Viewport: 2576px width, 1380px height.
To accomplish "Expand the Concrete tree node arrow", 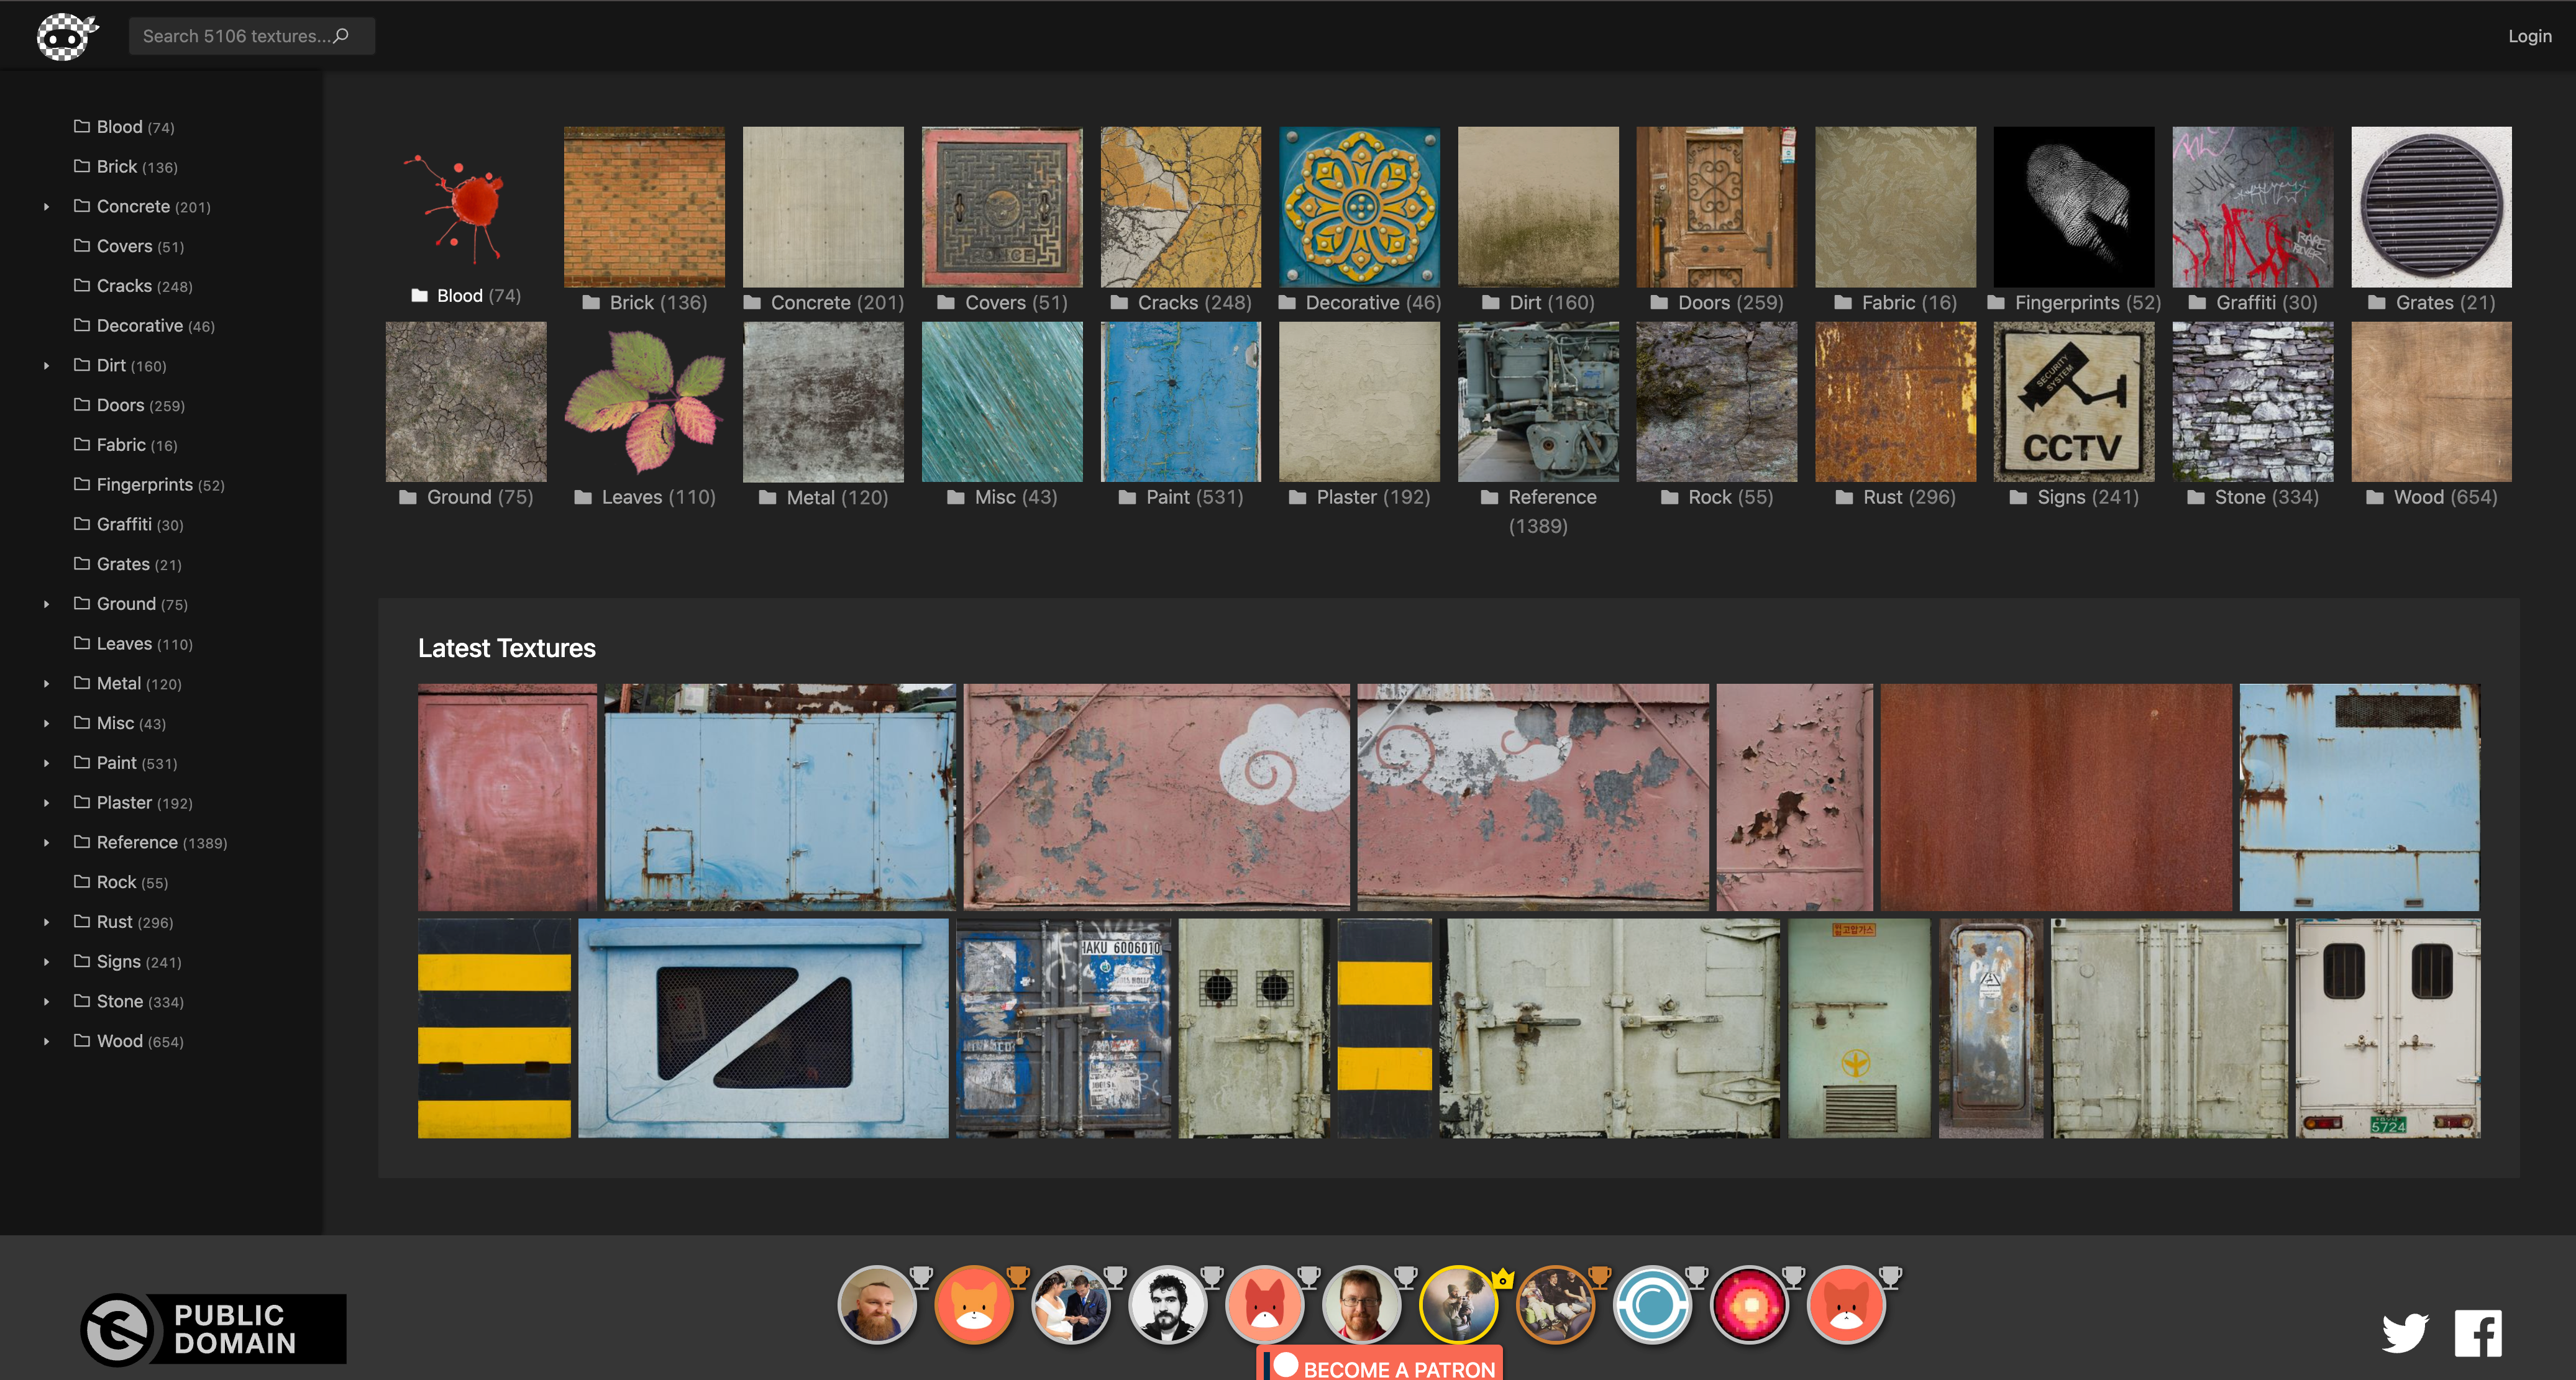I will tap(46, 207).
